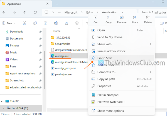
Task: Click the file list horizontal scrollbar
Action: pyautogui.click(x=69, y=110)
